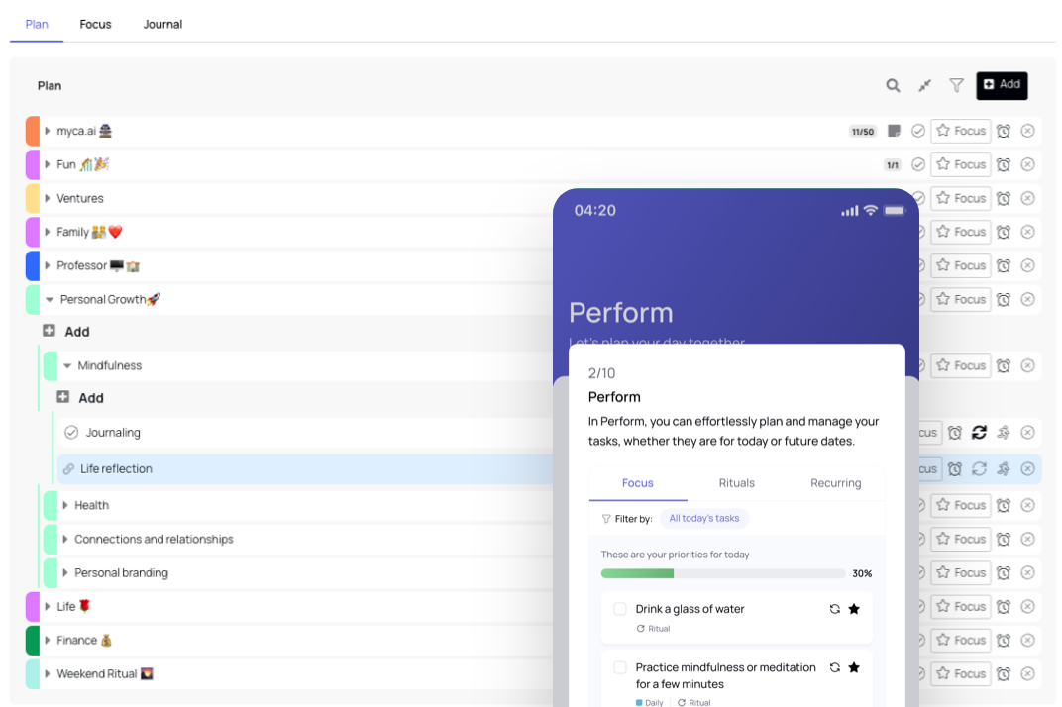Mark myca.ai complete with its checkmark circle

[x=918, y=131]
